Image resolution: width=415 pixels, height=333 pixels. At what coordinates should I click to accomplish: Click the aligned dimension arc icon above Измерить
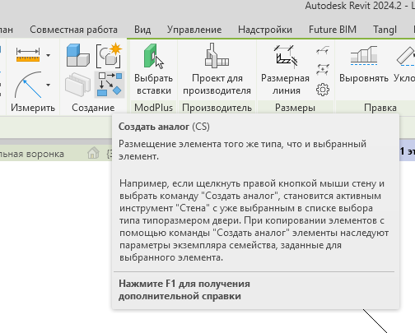[x=28, y=85]
